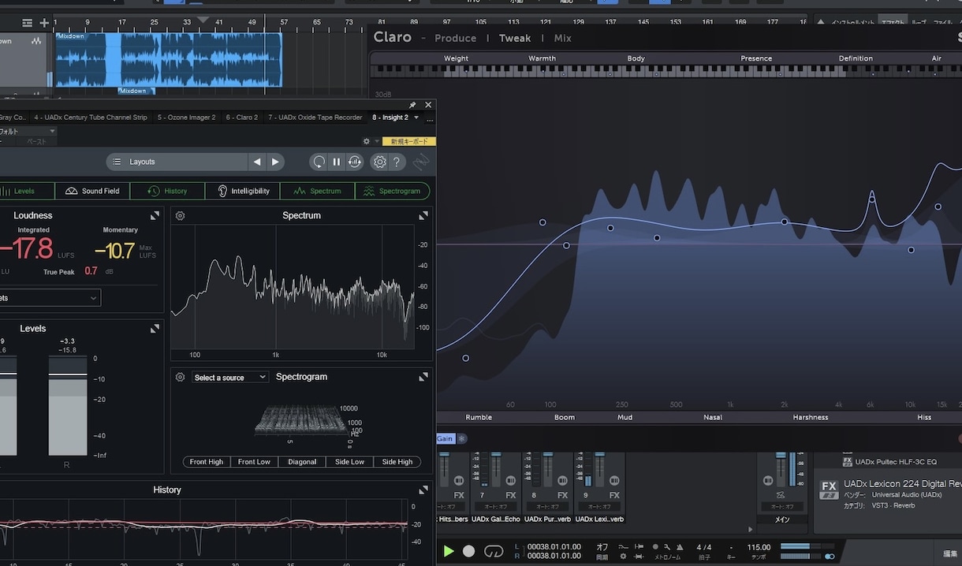Image resolution: width=962 pixels, height=566 pixels.
Task: Open Spectrogram panel settings gear
Action: pos(180,378)
